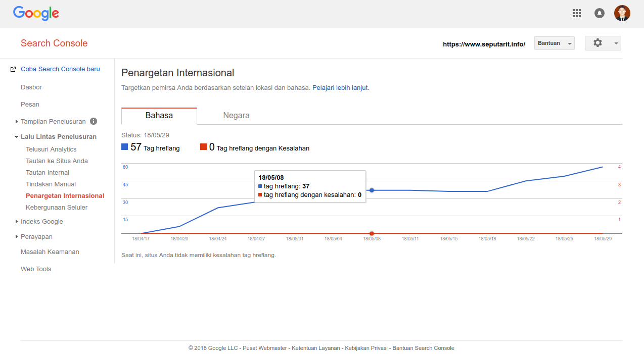This screenshot has height=354, width=644.
Task: Click the Google logo
Action: click(x=36, y=13)
